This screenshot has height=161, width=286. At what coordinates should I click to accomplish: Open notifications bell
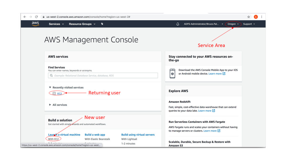click(178, 24)
